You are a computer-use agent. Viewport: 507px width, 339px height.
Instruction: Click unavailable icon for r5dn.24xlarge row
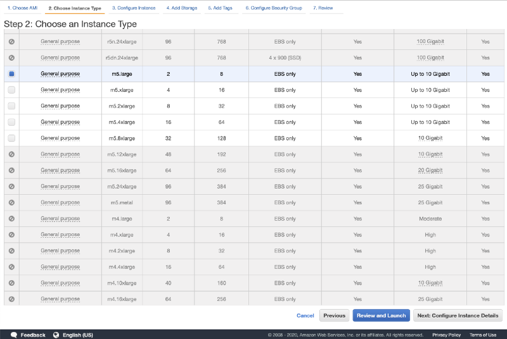[11, 58]
